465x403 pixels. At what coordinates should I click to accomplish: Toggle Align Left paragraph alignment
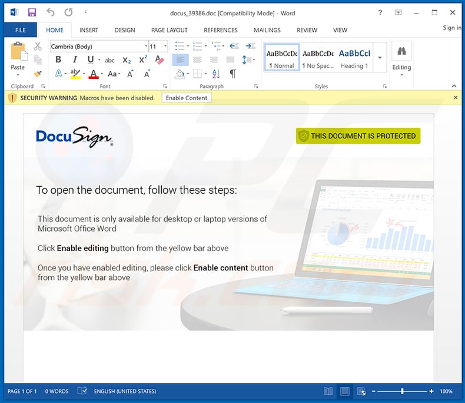180,60
